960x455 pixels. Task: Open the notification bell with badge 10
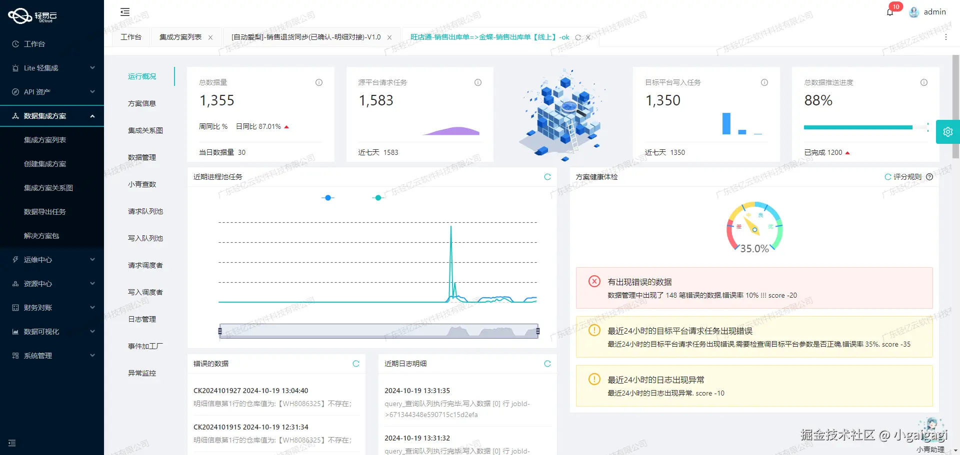890,12
